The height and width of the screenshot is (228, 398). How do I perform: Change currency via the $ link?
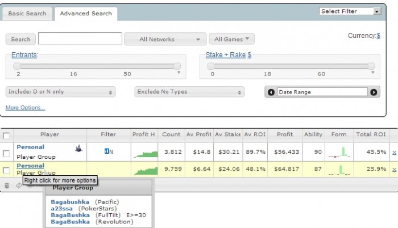click(378, 36)
